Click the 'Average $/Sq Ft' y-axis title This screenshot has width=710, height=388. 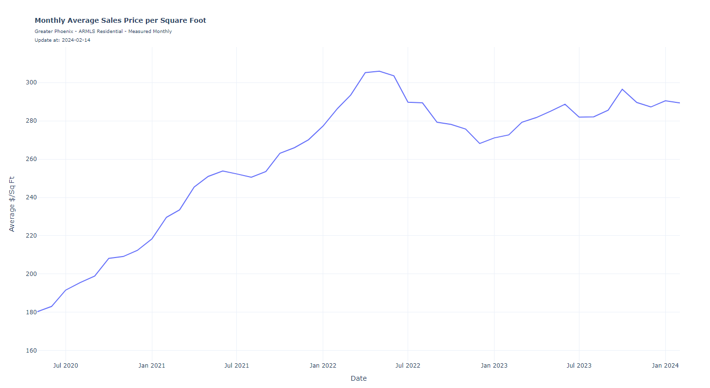coord(12,204)
